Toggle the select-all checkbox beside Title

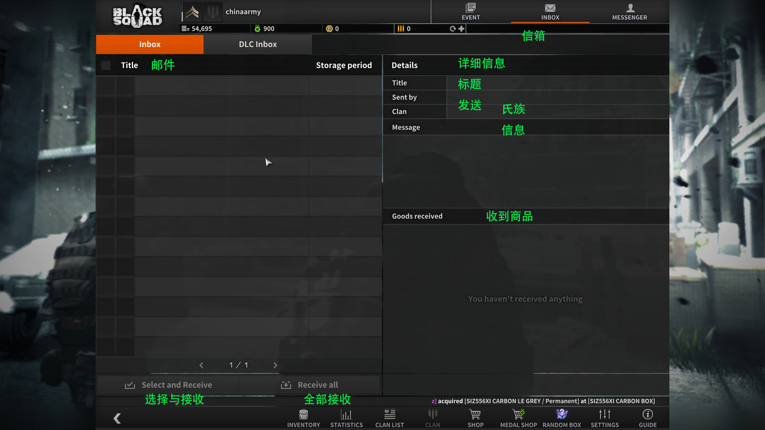pos(106,65)
